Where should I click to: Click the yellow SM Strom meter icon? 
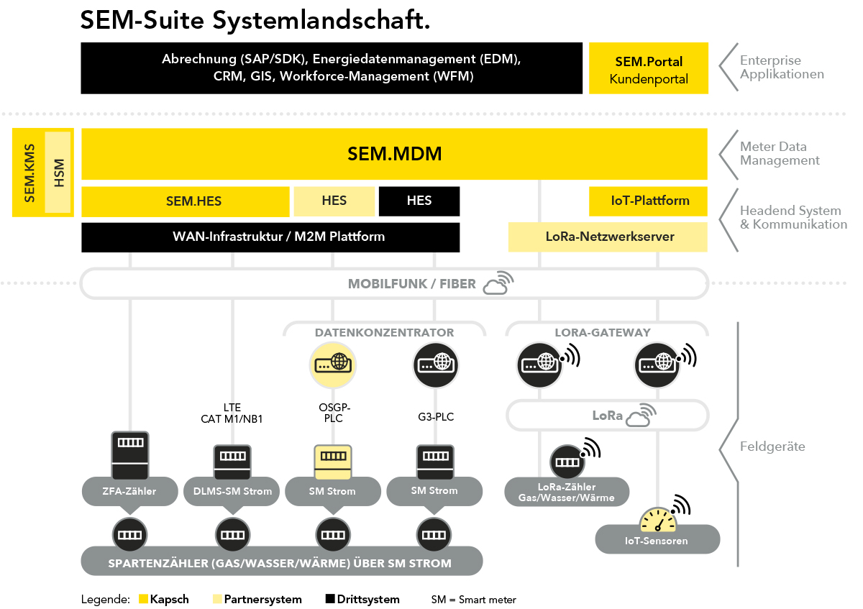pos(332,462)
